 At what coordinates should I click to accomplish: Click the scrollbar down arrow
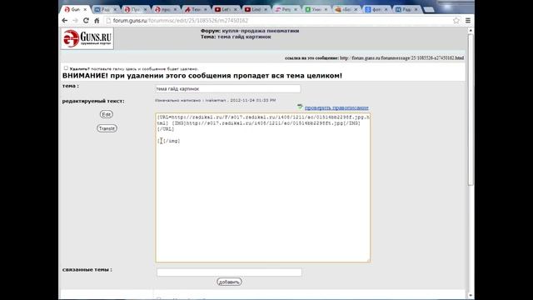pyautogui.click(x=471, y=296)
